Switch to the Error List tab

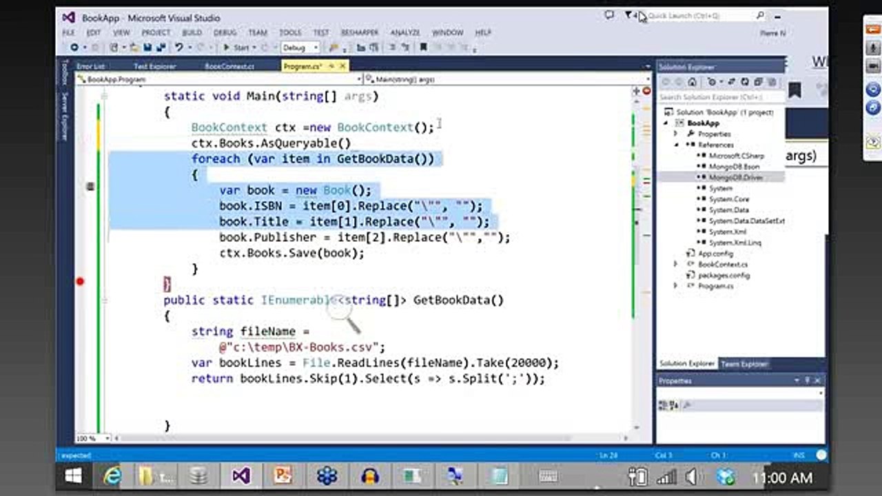click(x=90, y=66)
